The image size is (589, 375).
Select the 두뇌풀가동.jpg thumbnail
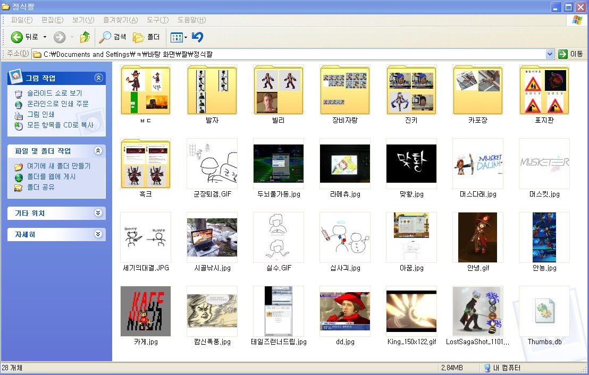point(279,164)
